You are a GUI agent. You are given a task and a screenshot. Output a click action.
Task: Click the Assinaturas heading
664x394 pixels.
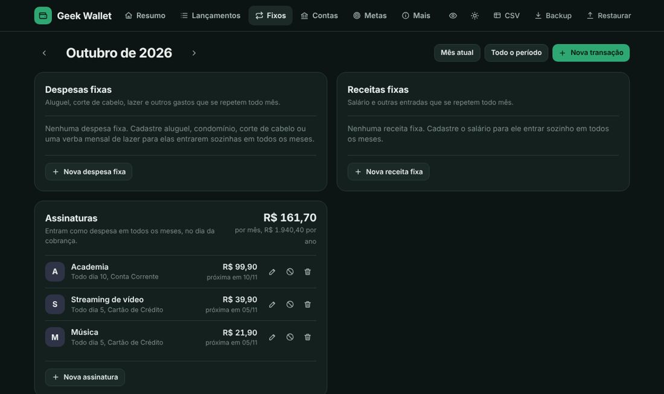pyautogui.click(x=71, y=218)
